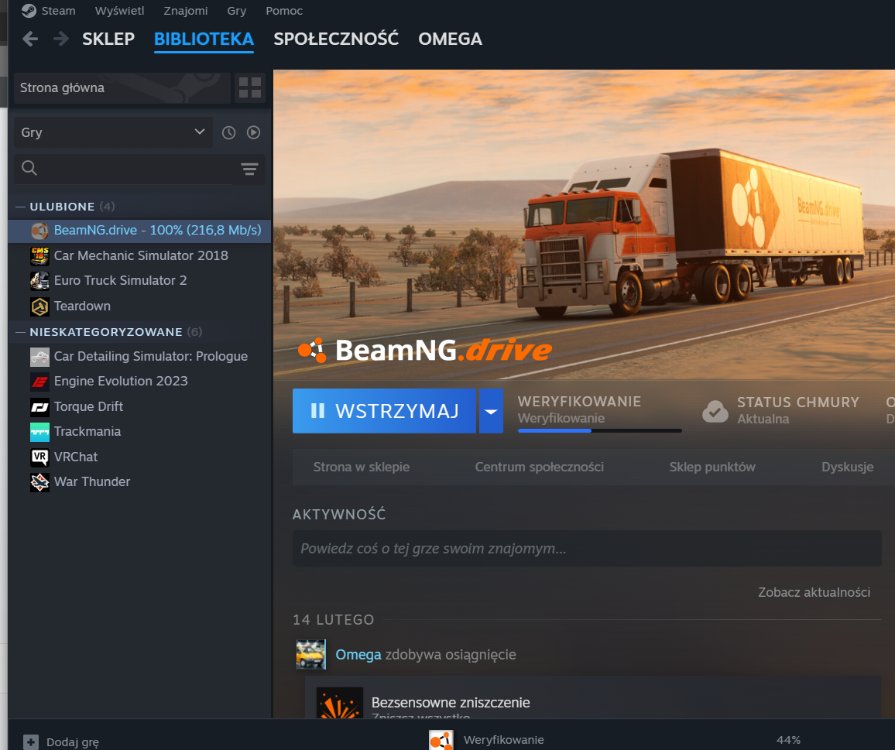Click Euro Truck Simulator 2 icon

[39, 281]
